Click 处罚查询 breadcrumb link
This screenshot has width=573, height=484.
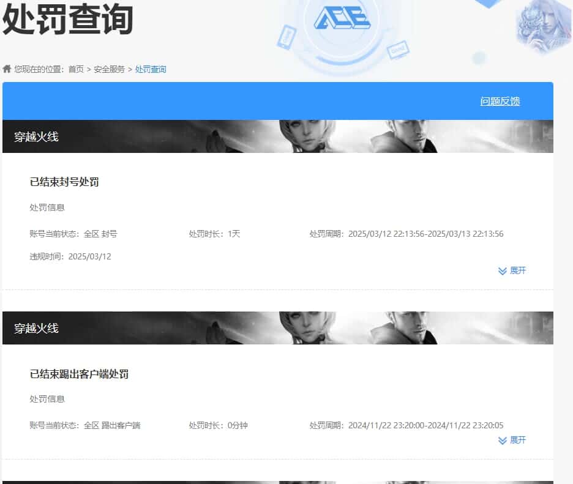click(151, 69)
